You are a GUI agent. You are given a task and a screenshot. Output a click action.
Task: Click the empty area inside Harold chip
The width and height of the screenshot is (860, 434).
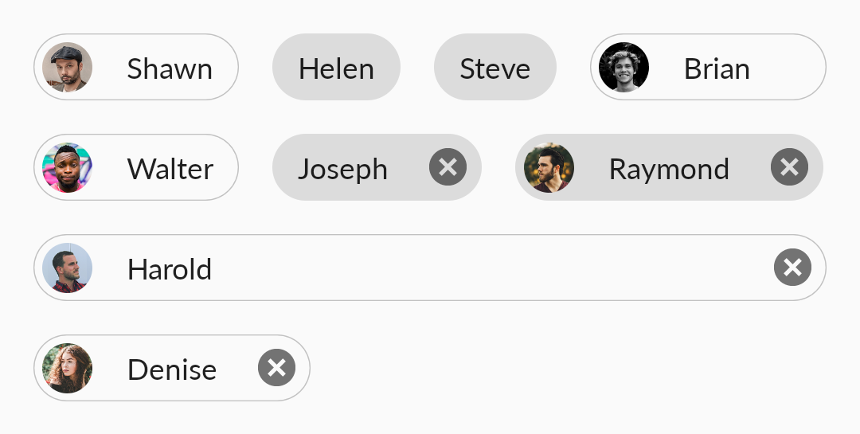pyautogui.click(x=493, y=268)
